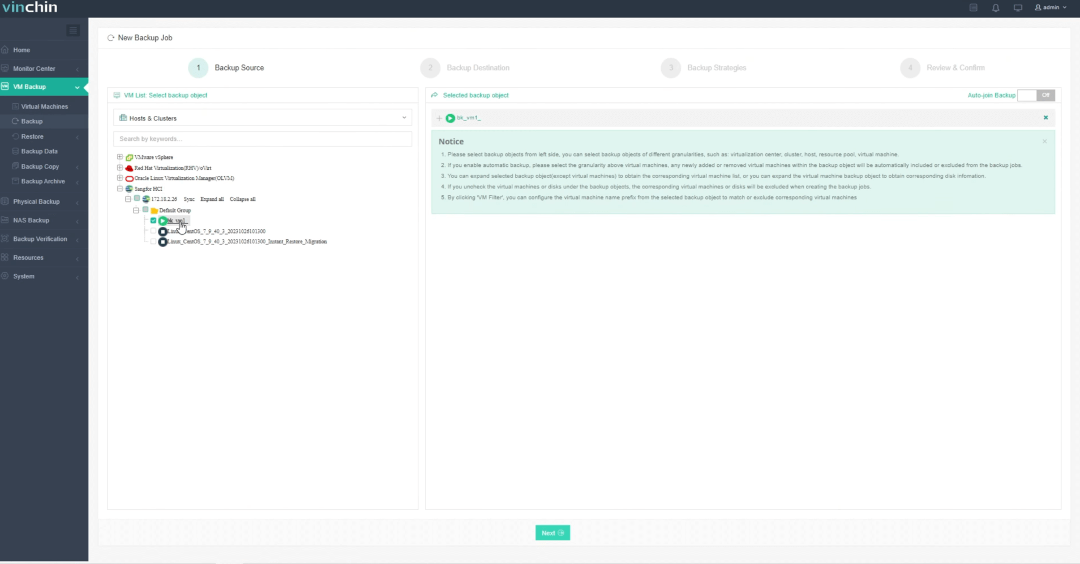Screen dimensions: 1080x564
Task: Open the notifications bell
Action: (996, 8)
